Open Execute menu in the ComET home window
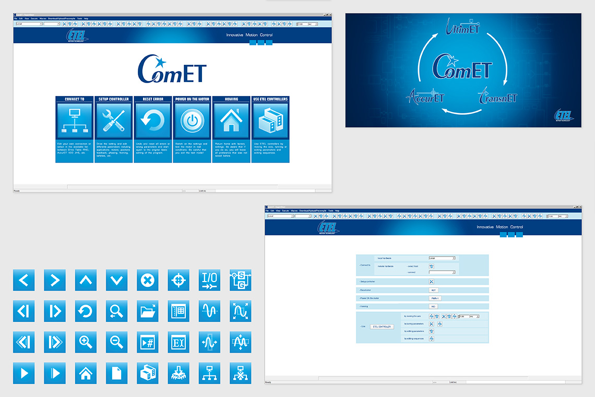Image resolution: width=595 pixels, height=397 pixels. (x=34, y=18)
